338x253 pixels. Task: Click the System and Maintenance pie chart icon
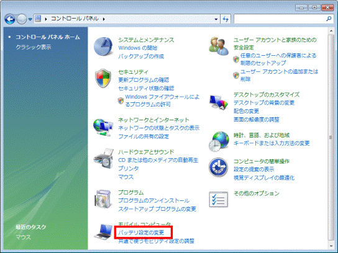(103, 47)
